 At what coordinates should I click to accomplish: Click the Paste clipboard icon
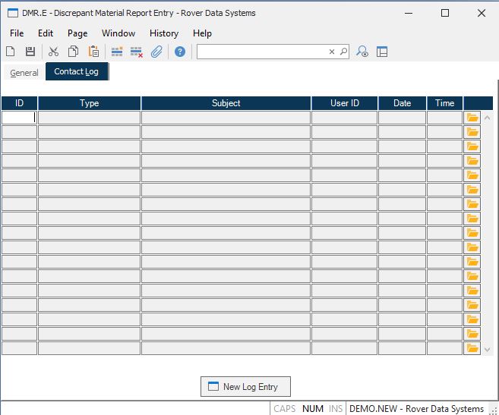click(x=93, y=52)
